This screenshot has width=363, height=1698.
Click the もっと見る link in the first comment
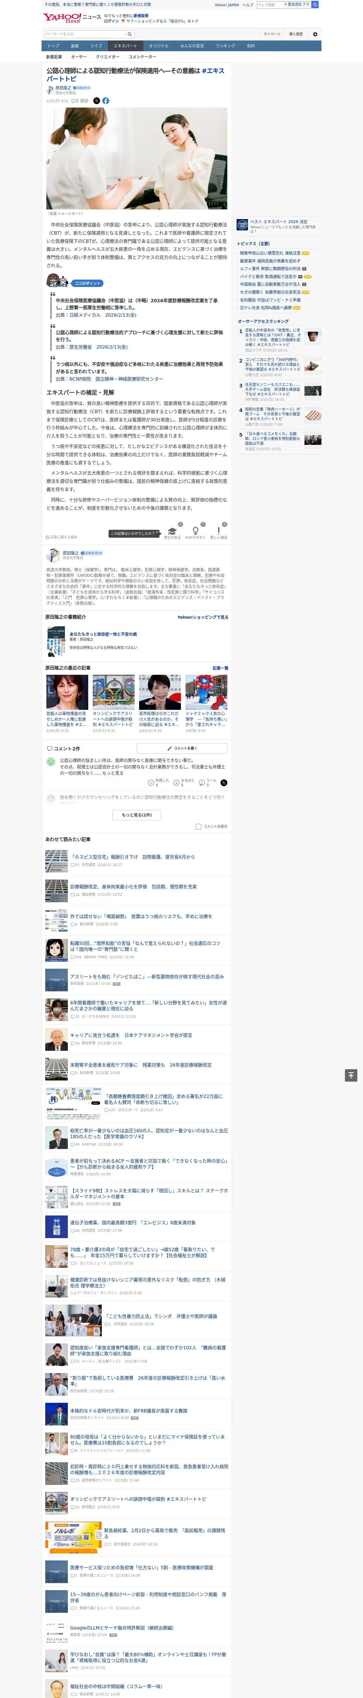(x=113, y=773)
